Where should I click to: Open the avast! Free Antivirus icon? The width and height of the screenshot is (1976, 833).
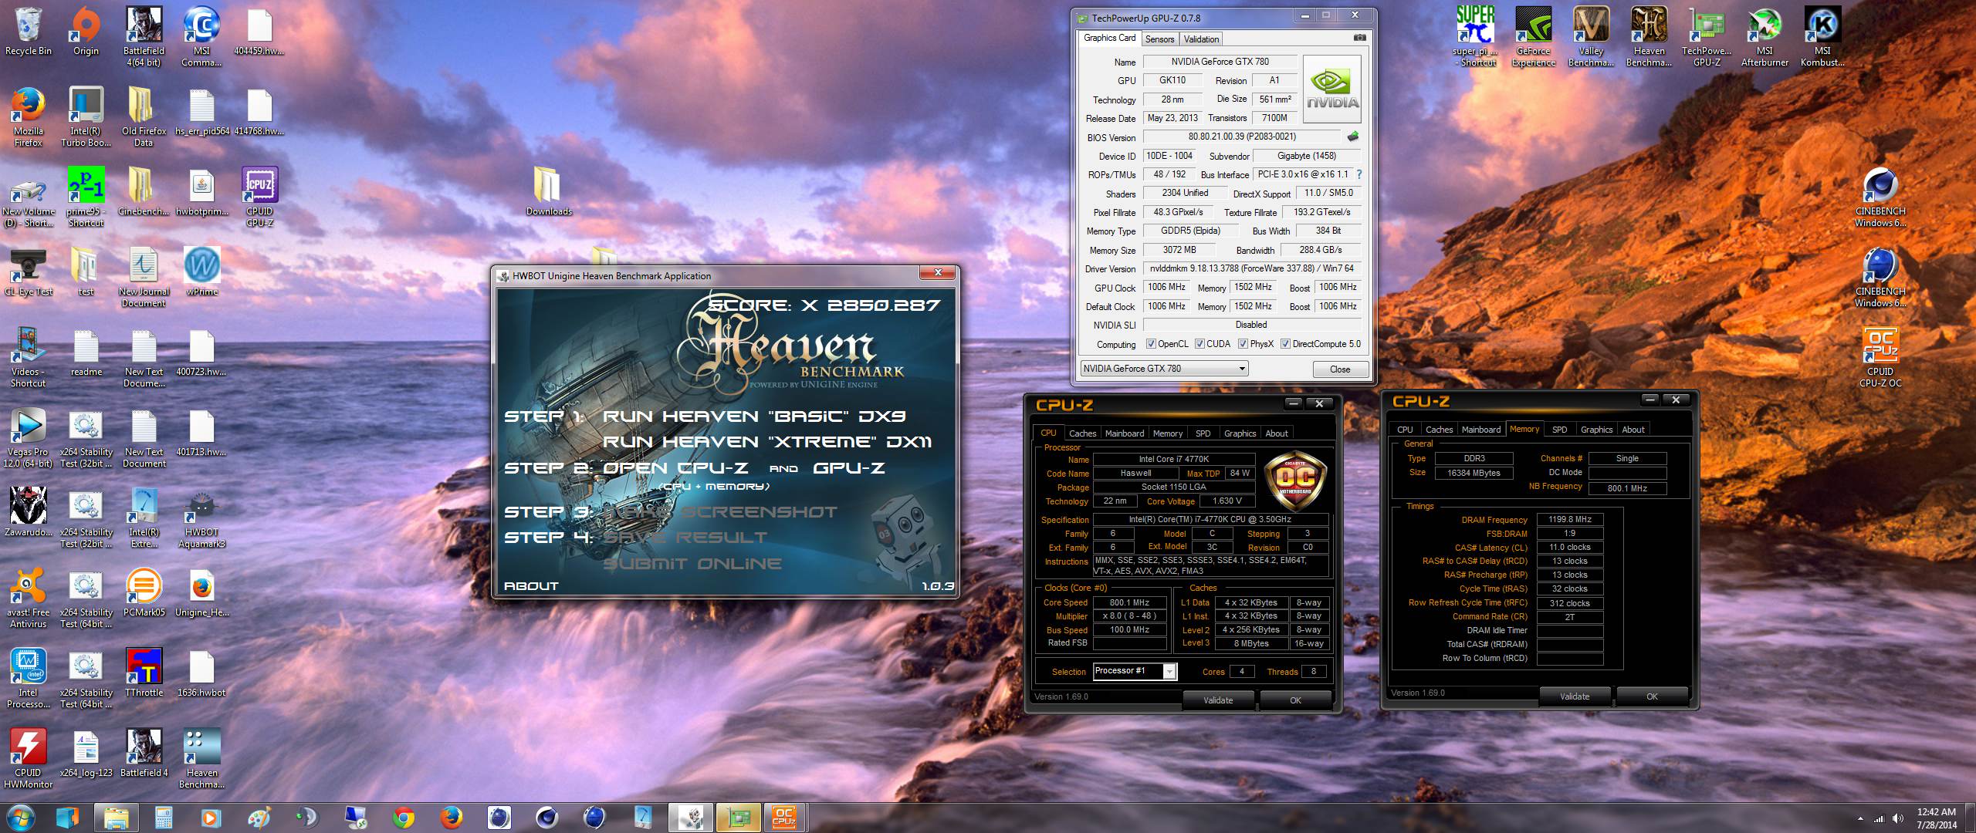[29, 598]
